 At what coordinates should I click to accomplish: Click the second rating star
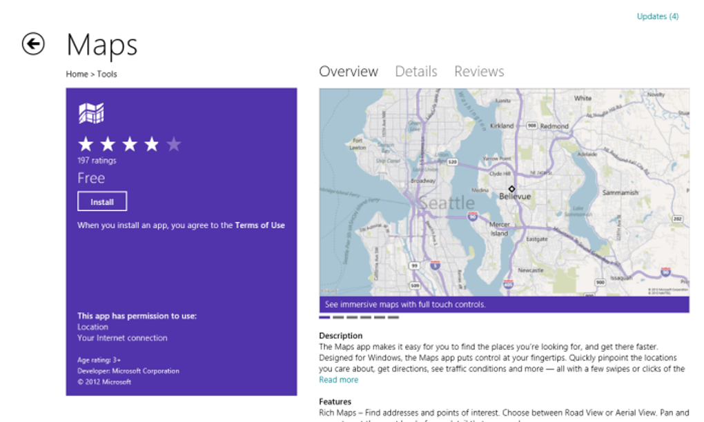click(x=108, y=144)
